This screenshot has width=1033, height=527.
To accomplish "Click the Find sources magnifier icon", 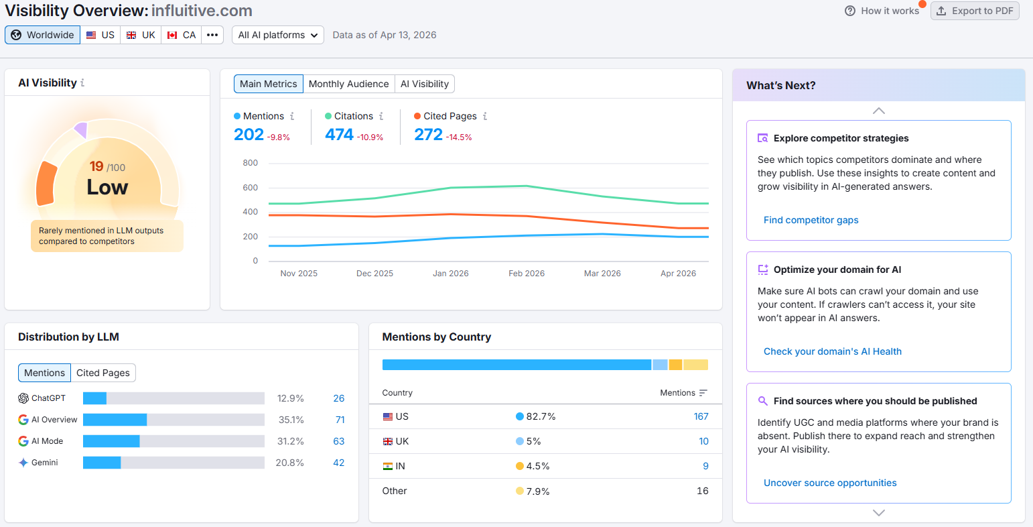I will (762, 401).
